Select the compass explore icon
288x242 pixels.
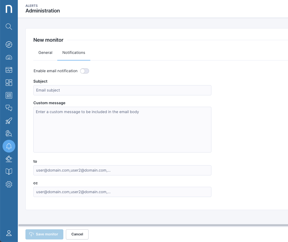click(9, 44)
